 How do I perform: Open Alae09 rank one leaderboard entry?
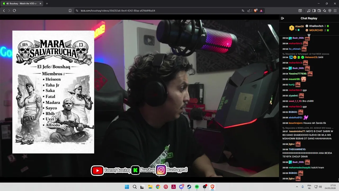(296, 28)
